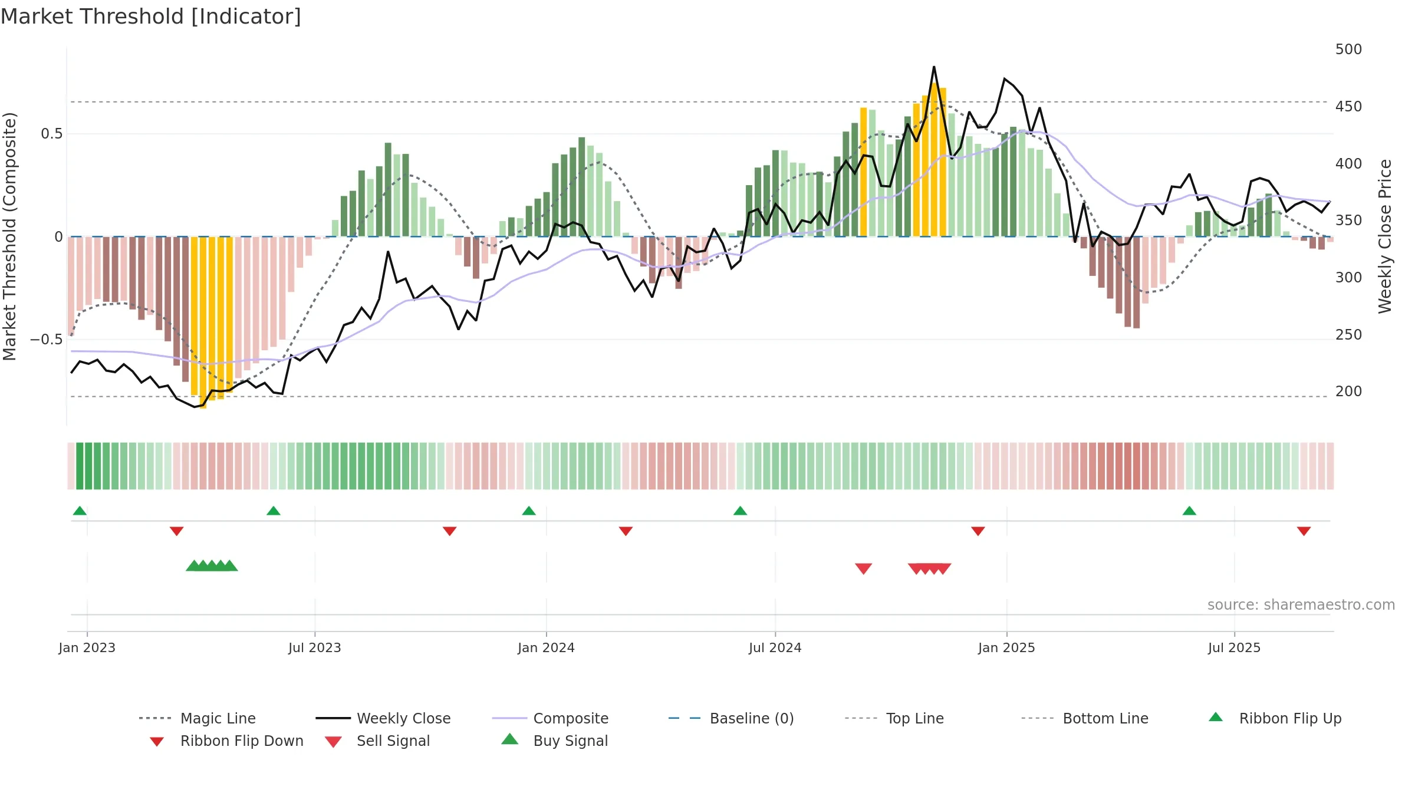Toggle the Baseline (0) legend entry
The width and height of the screenshot is (1415, 796).
click(731, 718)
